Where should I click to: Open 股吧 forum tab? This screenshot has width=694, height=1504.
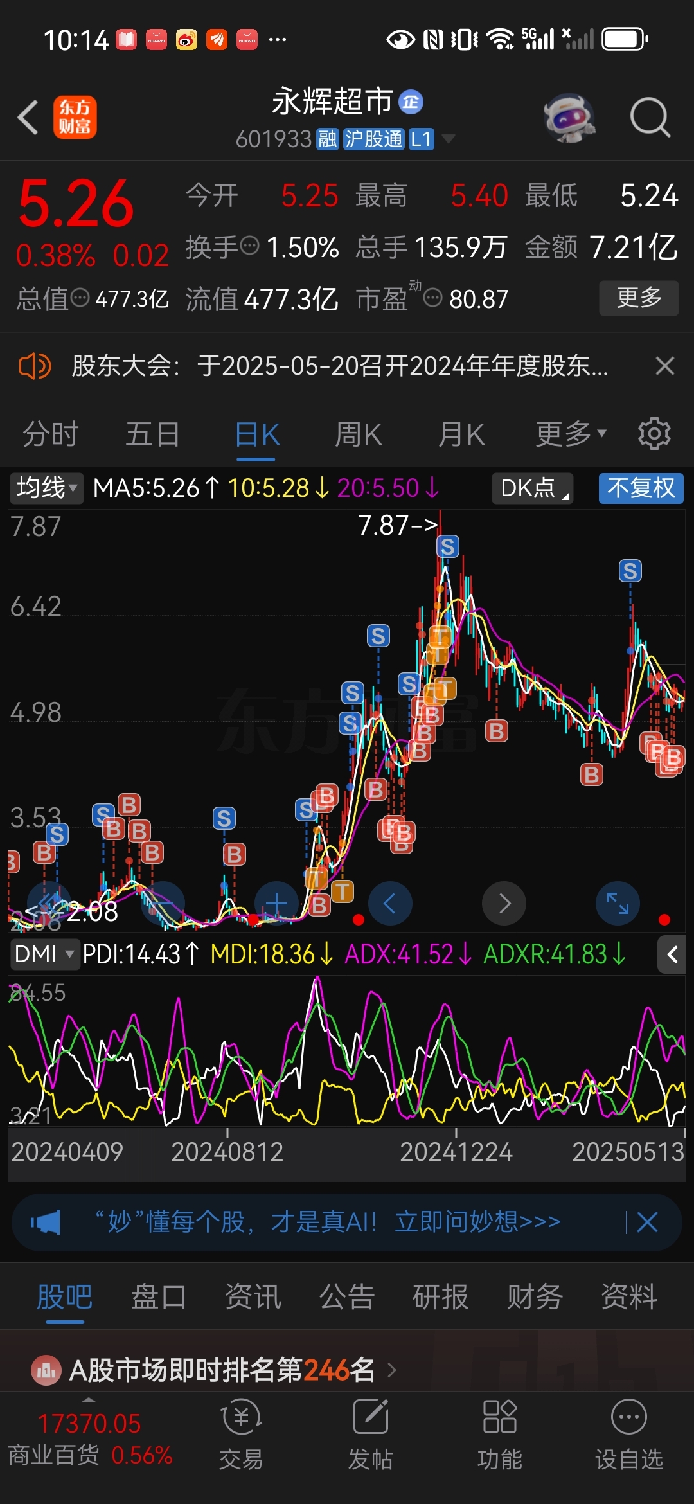65,1296
